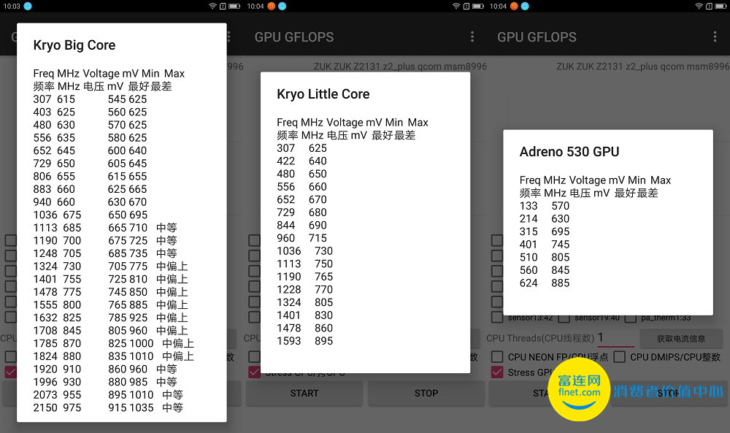Tap GPU GFLOPS title in right screen
This screenshot has height=433, width=730.
click(x=537, y=37)
